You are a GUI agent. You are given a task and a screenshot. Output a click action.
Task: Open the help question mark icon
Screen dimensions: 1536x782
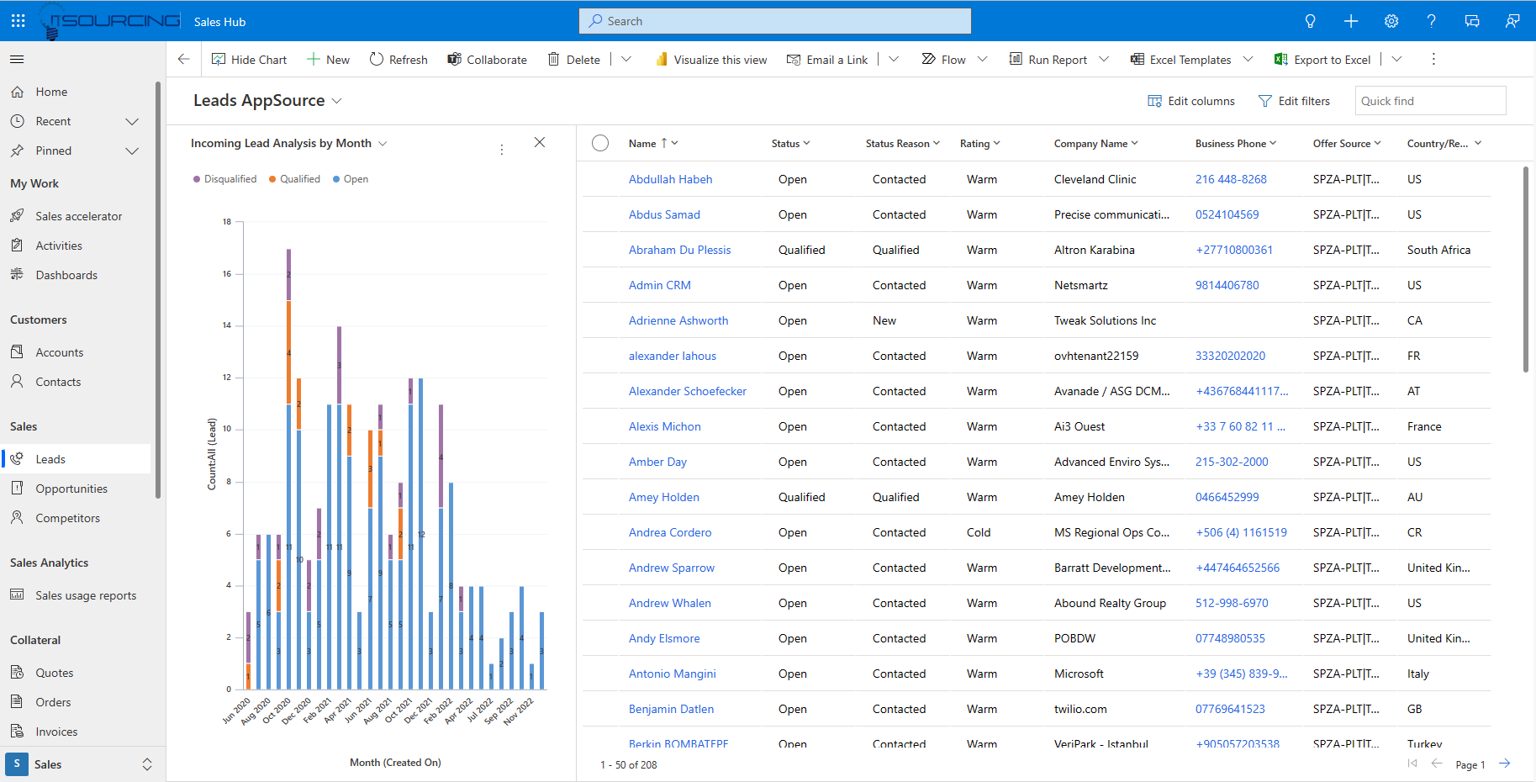coord(1431,21)
